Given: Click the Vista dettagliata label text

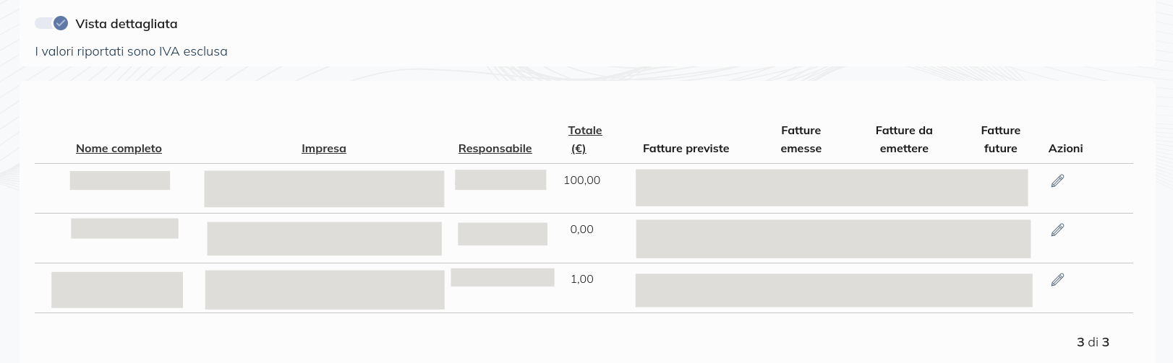Looking at the screenshot, I should coord(126,23).
